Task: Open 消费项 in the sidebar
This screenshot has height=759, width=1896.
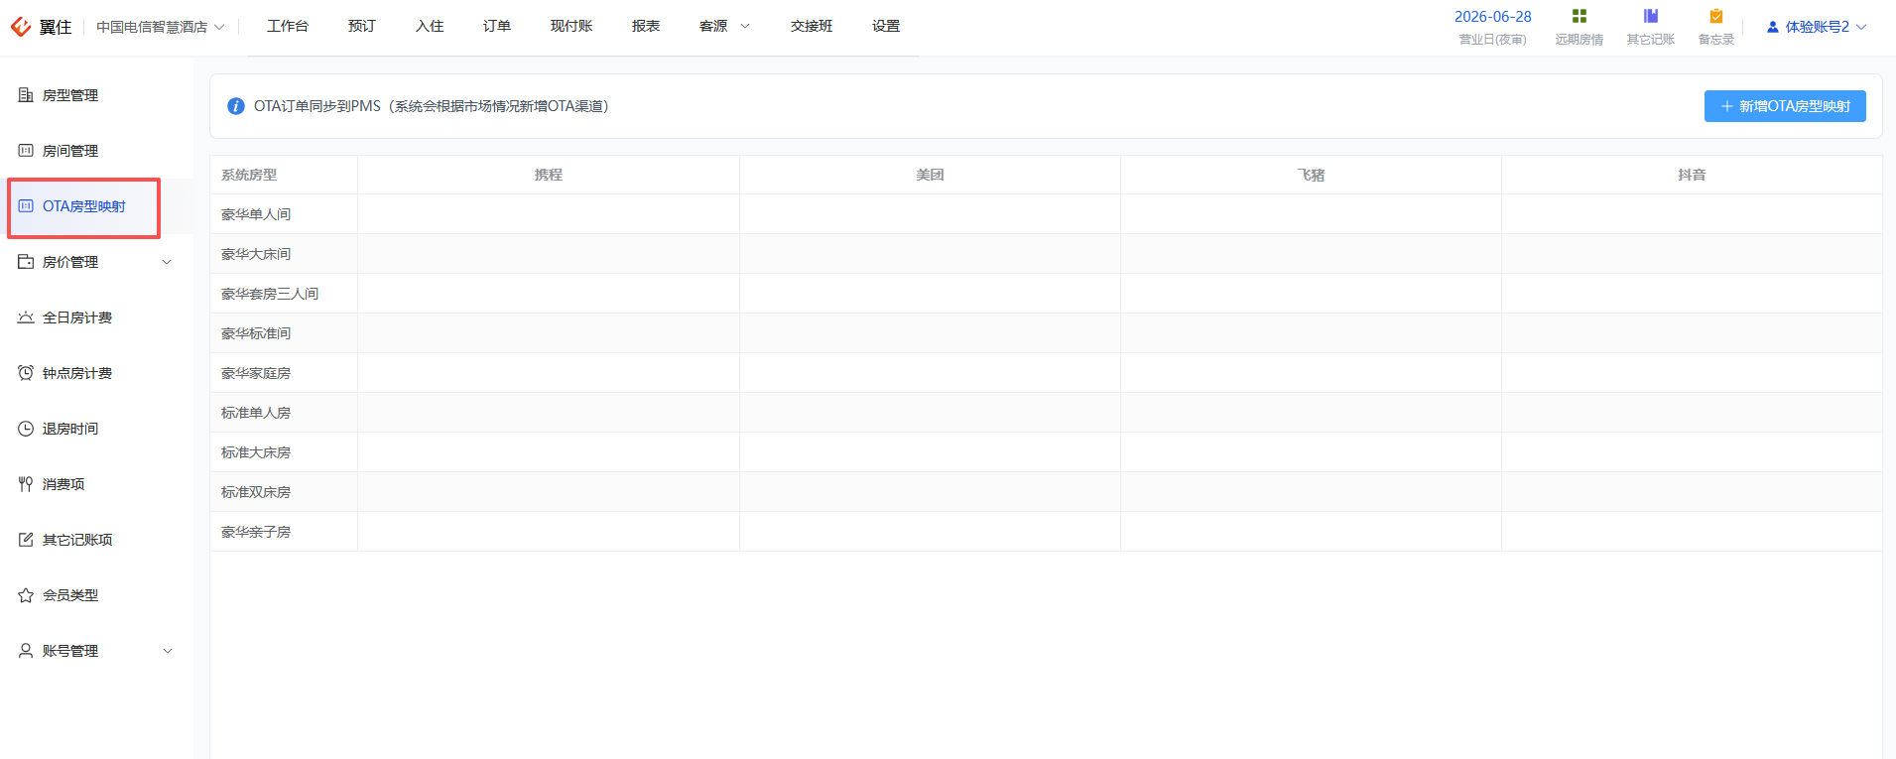Action: pos(63,484)
